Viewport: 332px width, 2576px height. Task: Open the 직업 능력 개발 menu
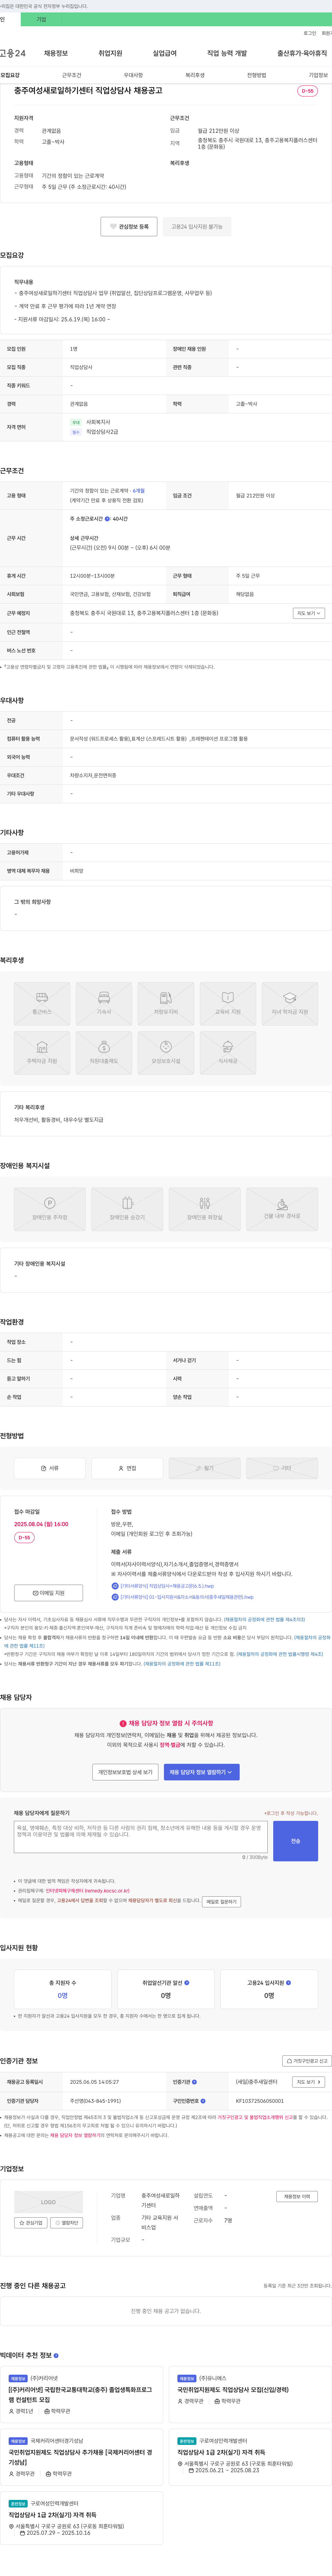[227, 53]
